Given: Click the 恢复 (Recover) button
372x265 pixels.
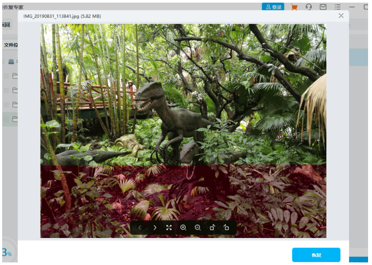Looking at the screenshot, I should [316, 255].
